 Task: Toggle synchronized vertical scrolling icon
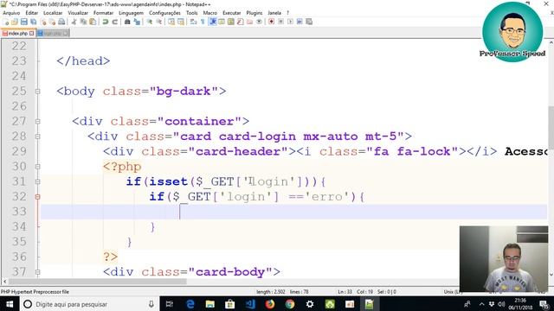pos(171,22)
